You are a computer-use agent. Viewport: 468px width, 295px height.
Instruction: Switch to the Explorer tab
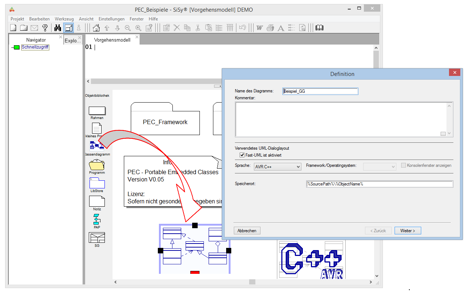72,41
